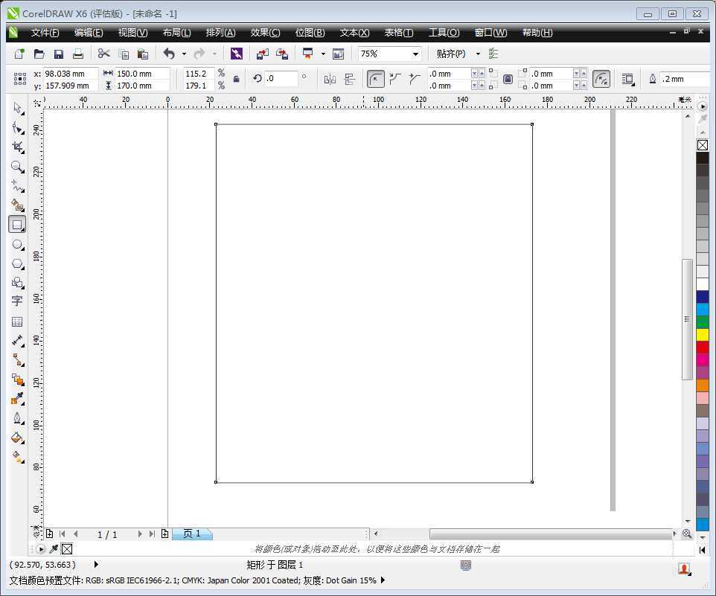Select the Ellipse tool

[17, 244]
